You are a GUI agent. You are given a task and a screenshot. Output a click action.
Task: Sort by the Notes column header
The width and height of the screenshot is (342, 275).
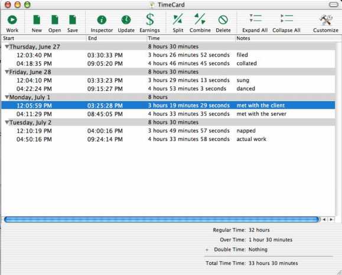(x=288, y=38)
